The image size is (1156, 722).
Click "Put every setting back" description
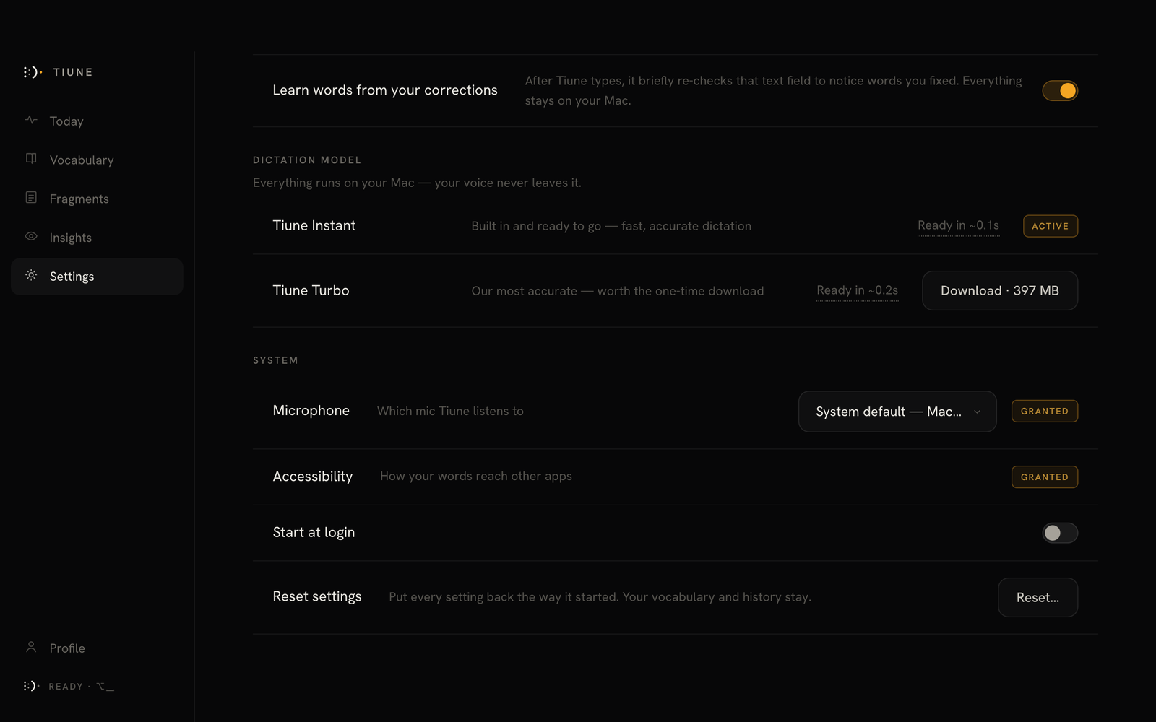(600, 597)
